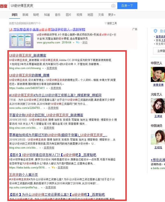Screen dimensions: 165x202
Task: Click the 立即登录 button in sidebar
Action: click(x=159, y=51)
